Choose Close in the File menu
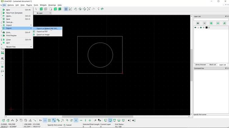Viewport: 229px width, 128px height. tap(17, 39)
